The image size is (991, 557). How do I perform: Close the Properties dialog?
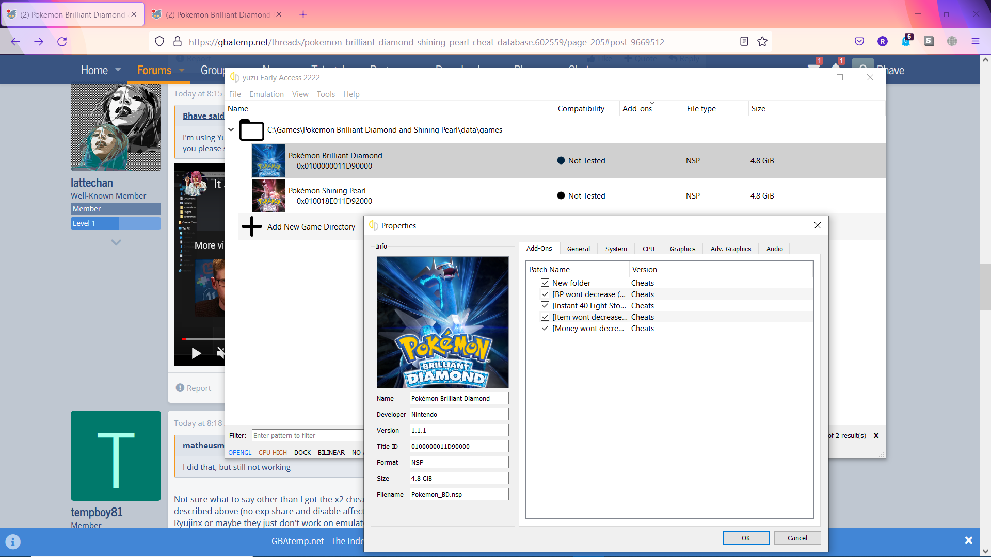click(x=818, y=225)
